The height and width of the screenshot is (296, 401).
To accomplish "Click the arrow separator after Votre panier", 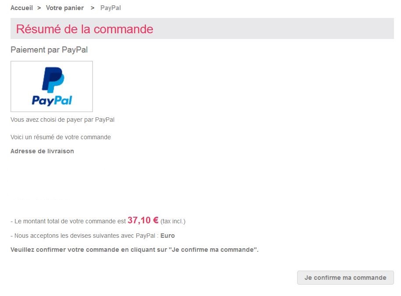I will [x=92, y=8].
